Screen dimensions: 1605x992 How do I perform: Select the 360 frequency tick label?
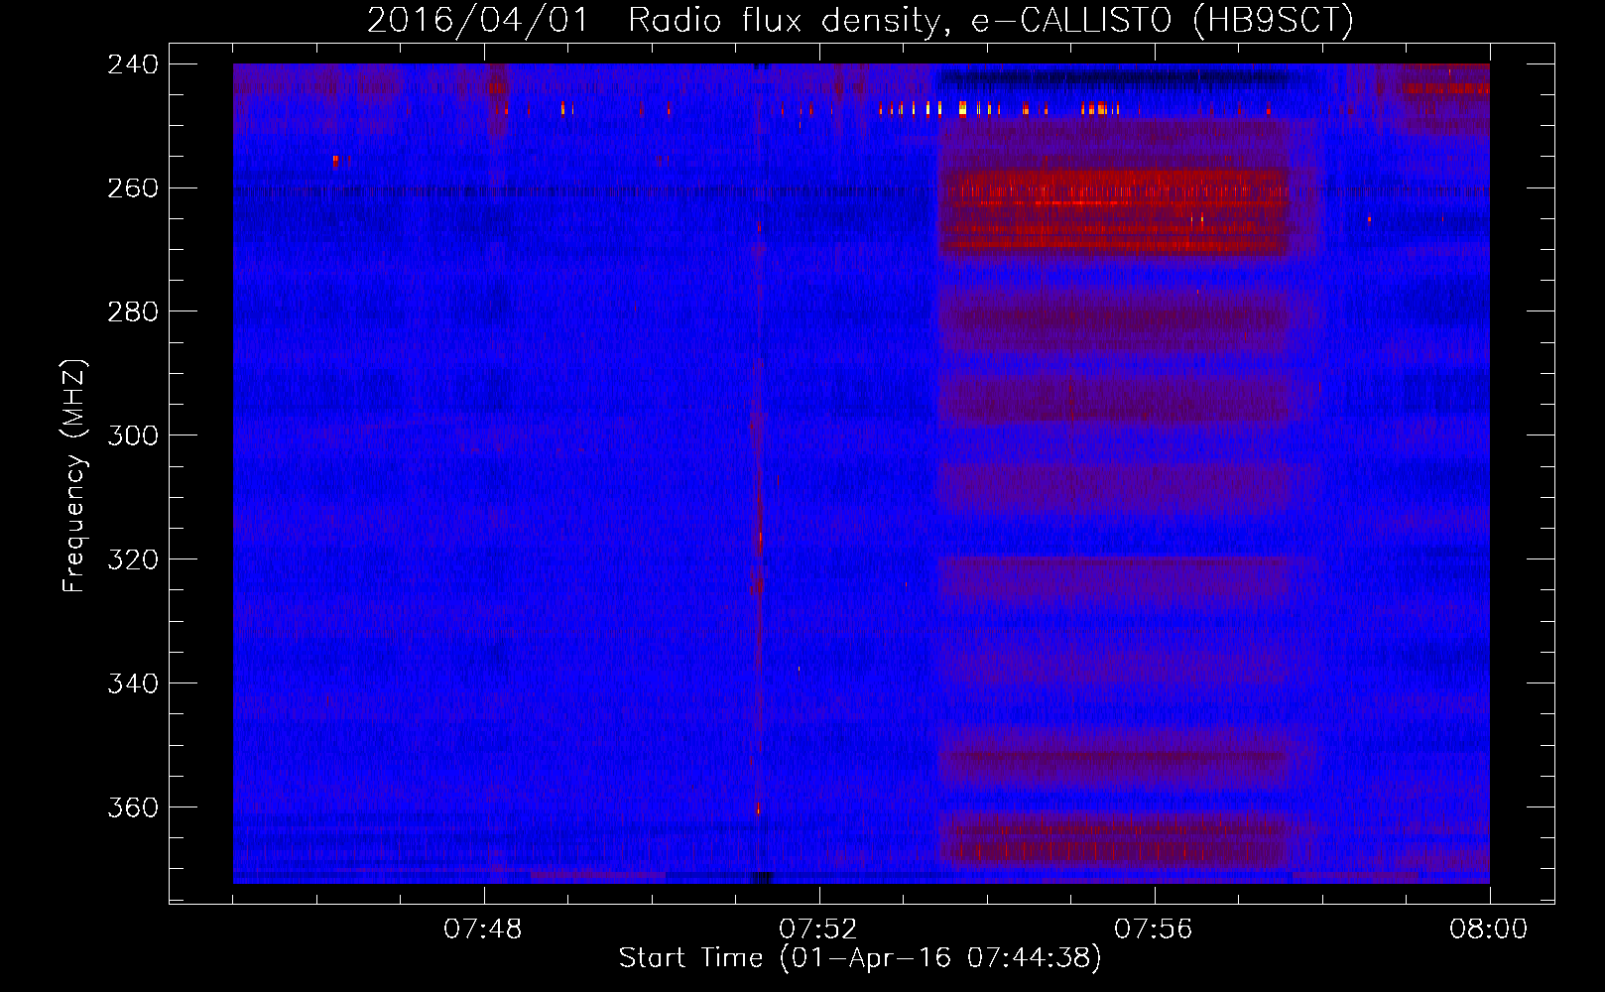(x=133, y=808)
